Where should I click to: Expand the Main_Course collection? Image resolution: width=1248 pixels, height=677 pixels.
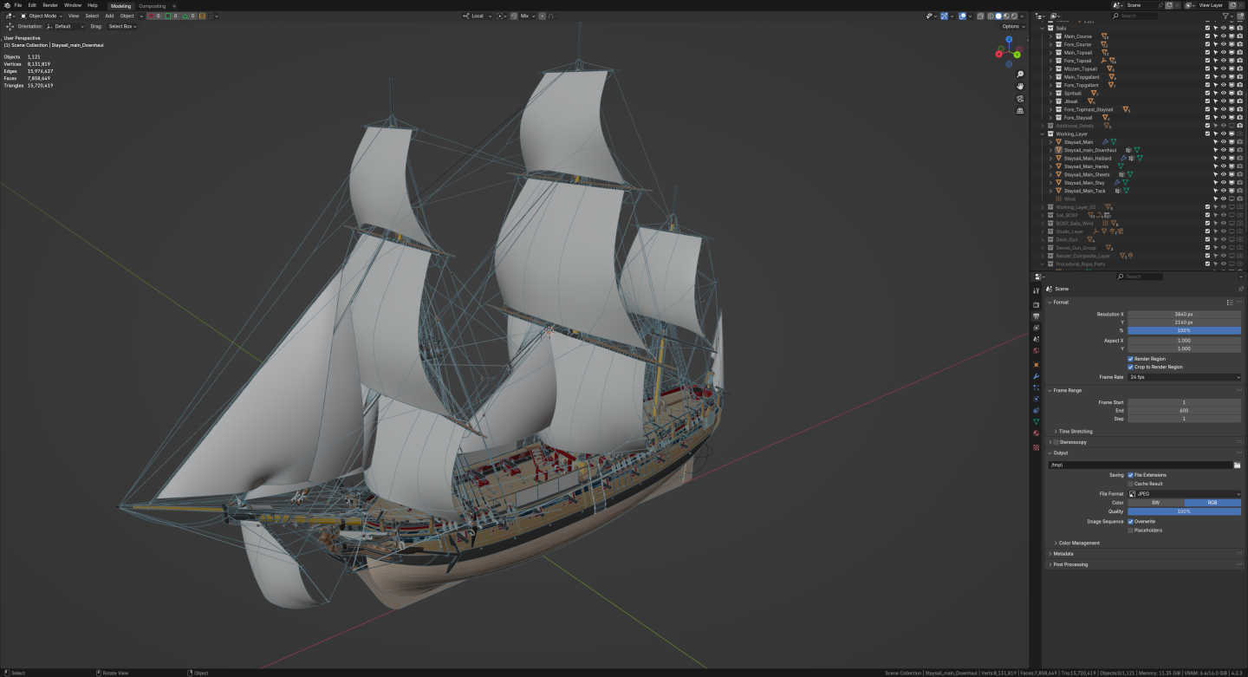coord(1050,36)
